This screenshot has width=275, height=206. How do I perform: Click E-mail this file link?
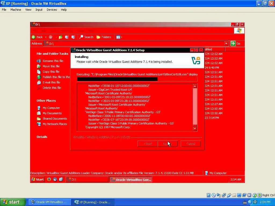click(x=51, y=82)
